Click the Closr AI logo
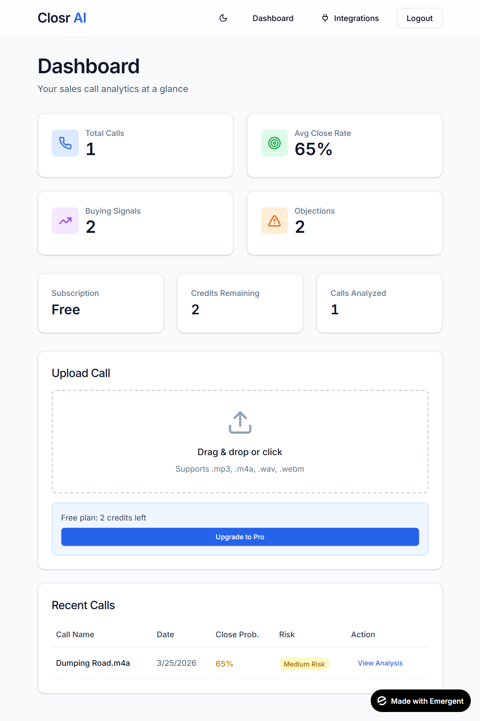 coord(62,18)
